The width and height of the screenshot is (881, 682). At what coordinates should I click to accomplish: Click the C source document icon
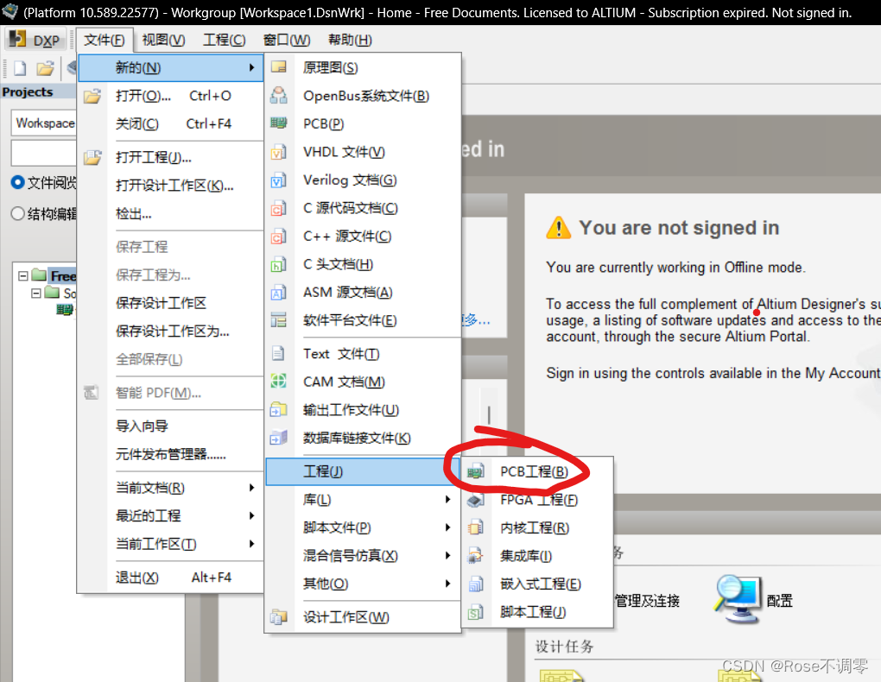pyautogui.click(x=279, y=208)
